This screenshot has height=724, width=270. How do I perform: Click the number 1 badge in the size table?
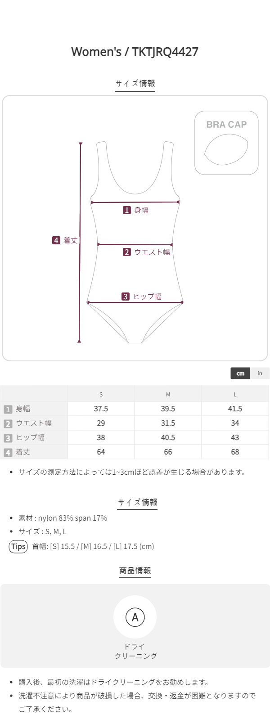pyautogui.click(x=8, y=409)
